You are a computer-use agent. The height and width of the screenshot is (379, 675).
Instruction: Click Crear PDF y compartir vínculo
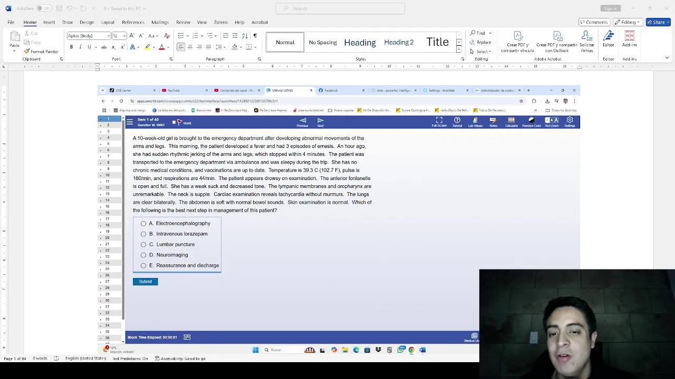click(x=517, y=41)
